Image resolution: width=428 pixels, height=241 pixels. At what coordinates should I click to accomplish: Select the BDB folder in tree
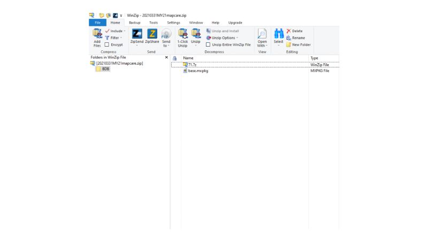click(105, 69)
